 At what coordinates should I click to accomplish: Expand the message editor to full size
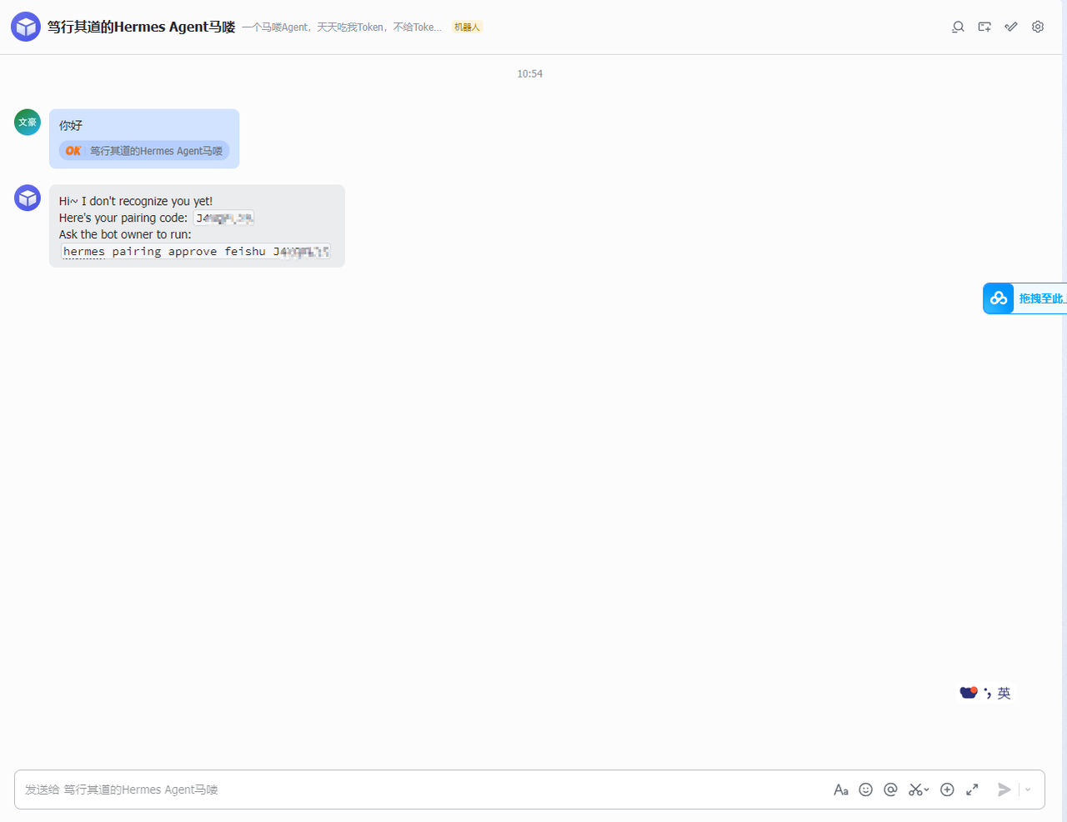pos(972,789)
